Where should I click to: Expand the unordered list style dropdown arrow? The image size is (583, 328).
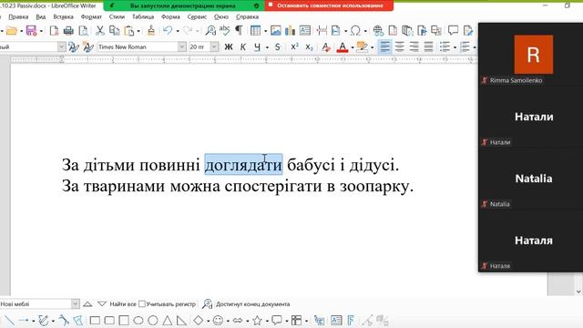pos(455,47)
